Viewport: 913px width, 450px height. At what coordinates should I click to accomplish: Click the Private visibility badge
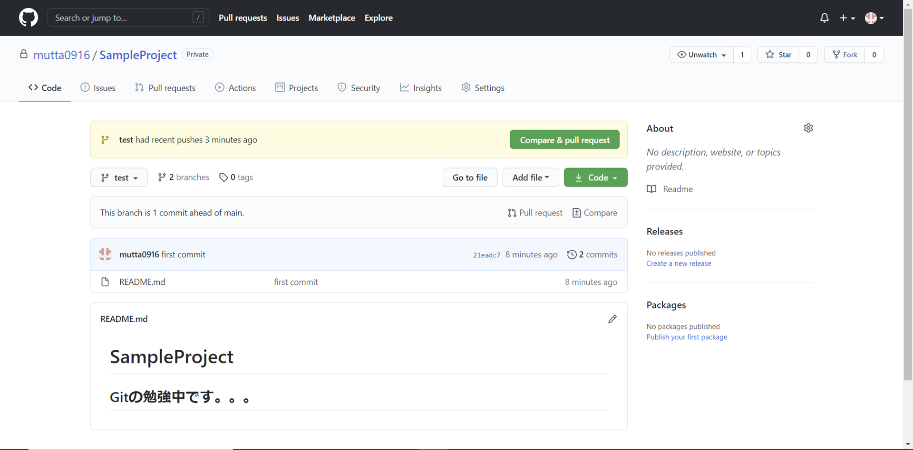click(x=197, y=55)
